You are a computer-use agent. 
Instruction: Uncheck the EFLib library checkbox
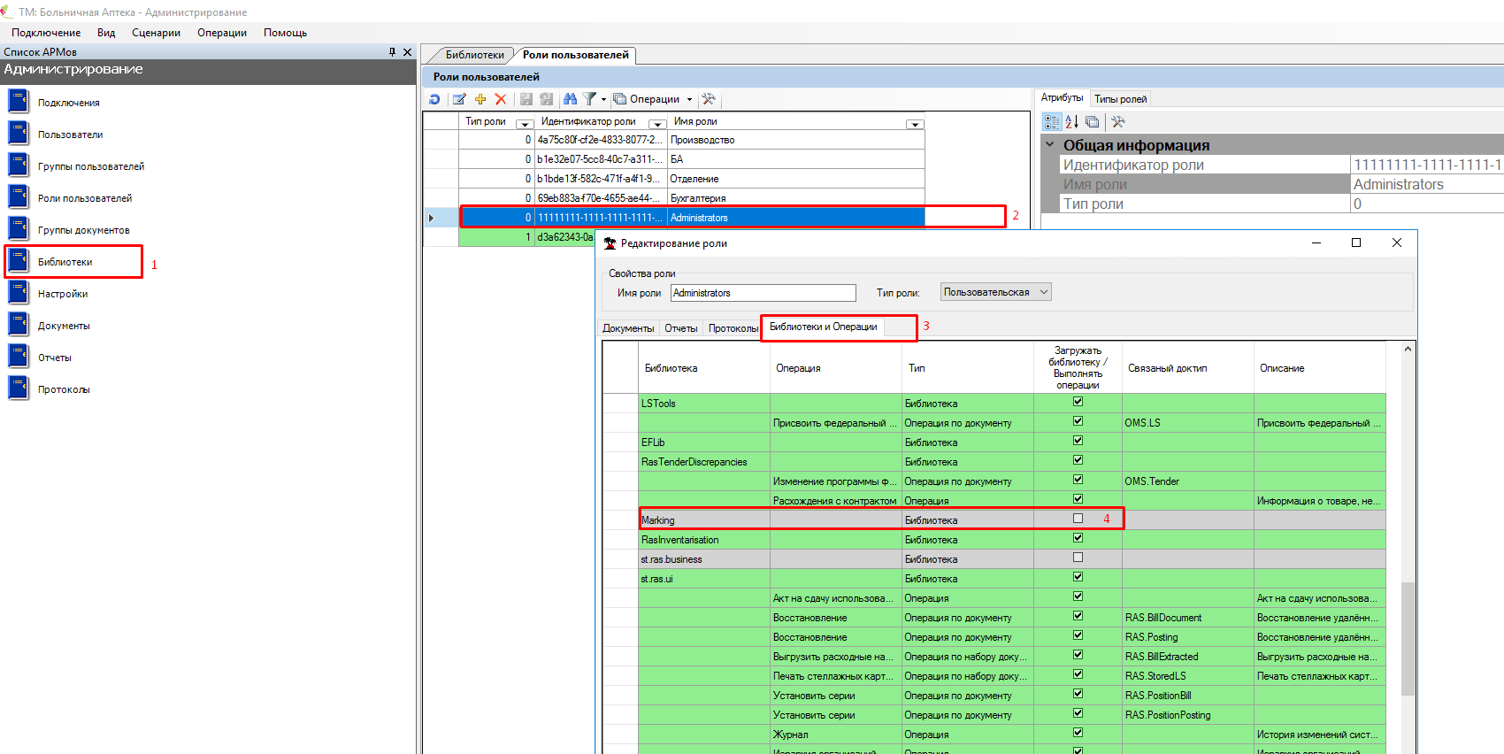[1078, 441]
